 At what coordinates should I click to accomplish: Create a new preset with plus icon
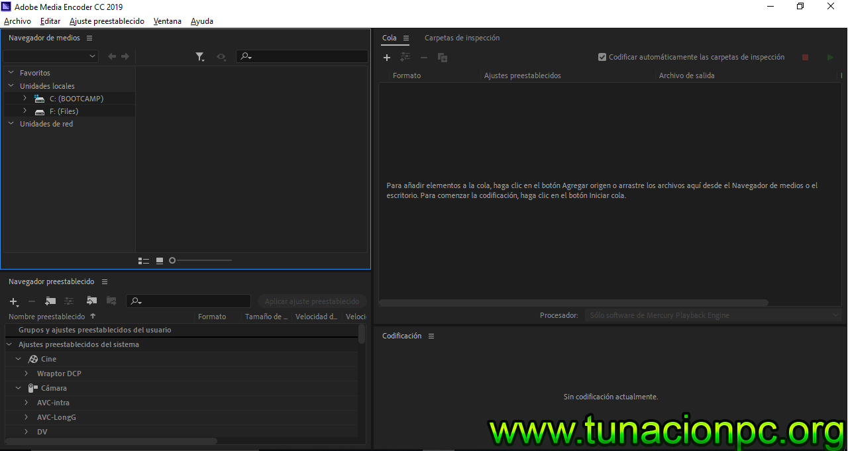[x=14, y=301]
